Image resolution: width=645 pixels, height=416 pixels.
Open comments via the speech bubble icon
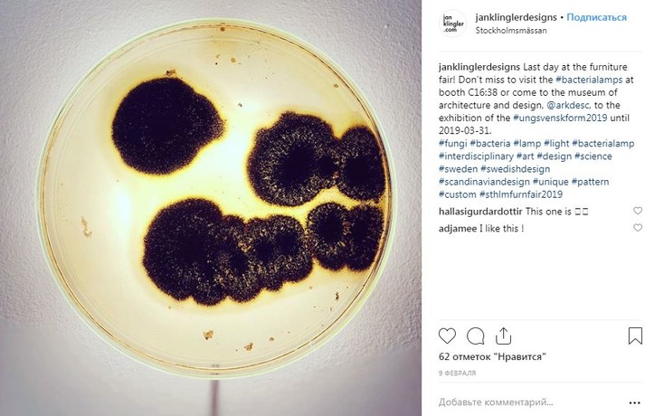(475, 336)
